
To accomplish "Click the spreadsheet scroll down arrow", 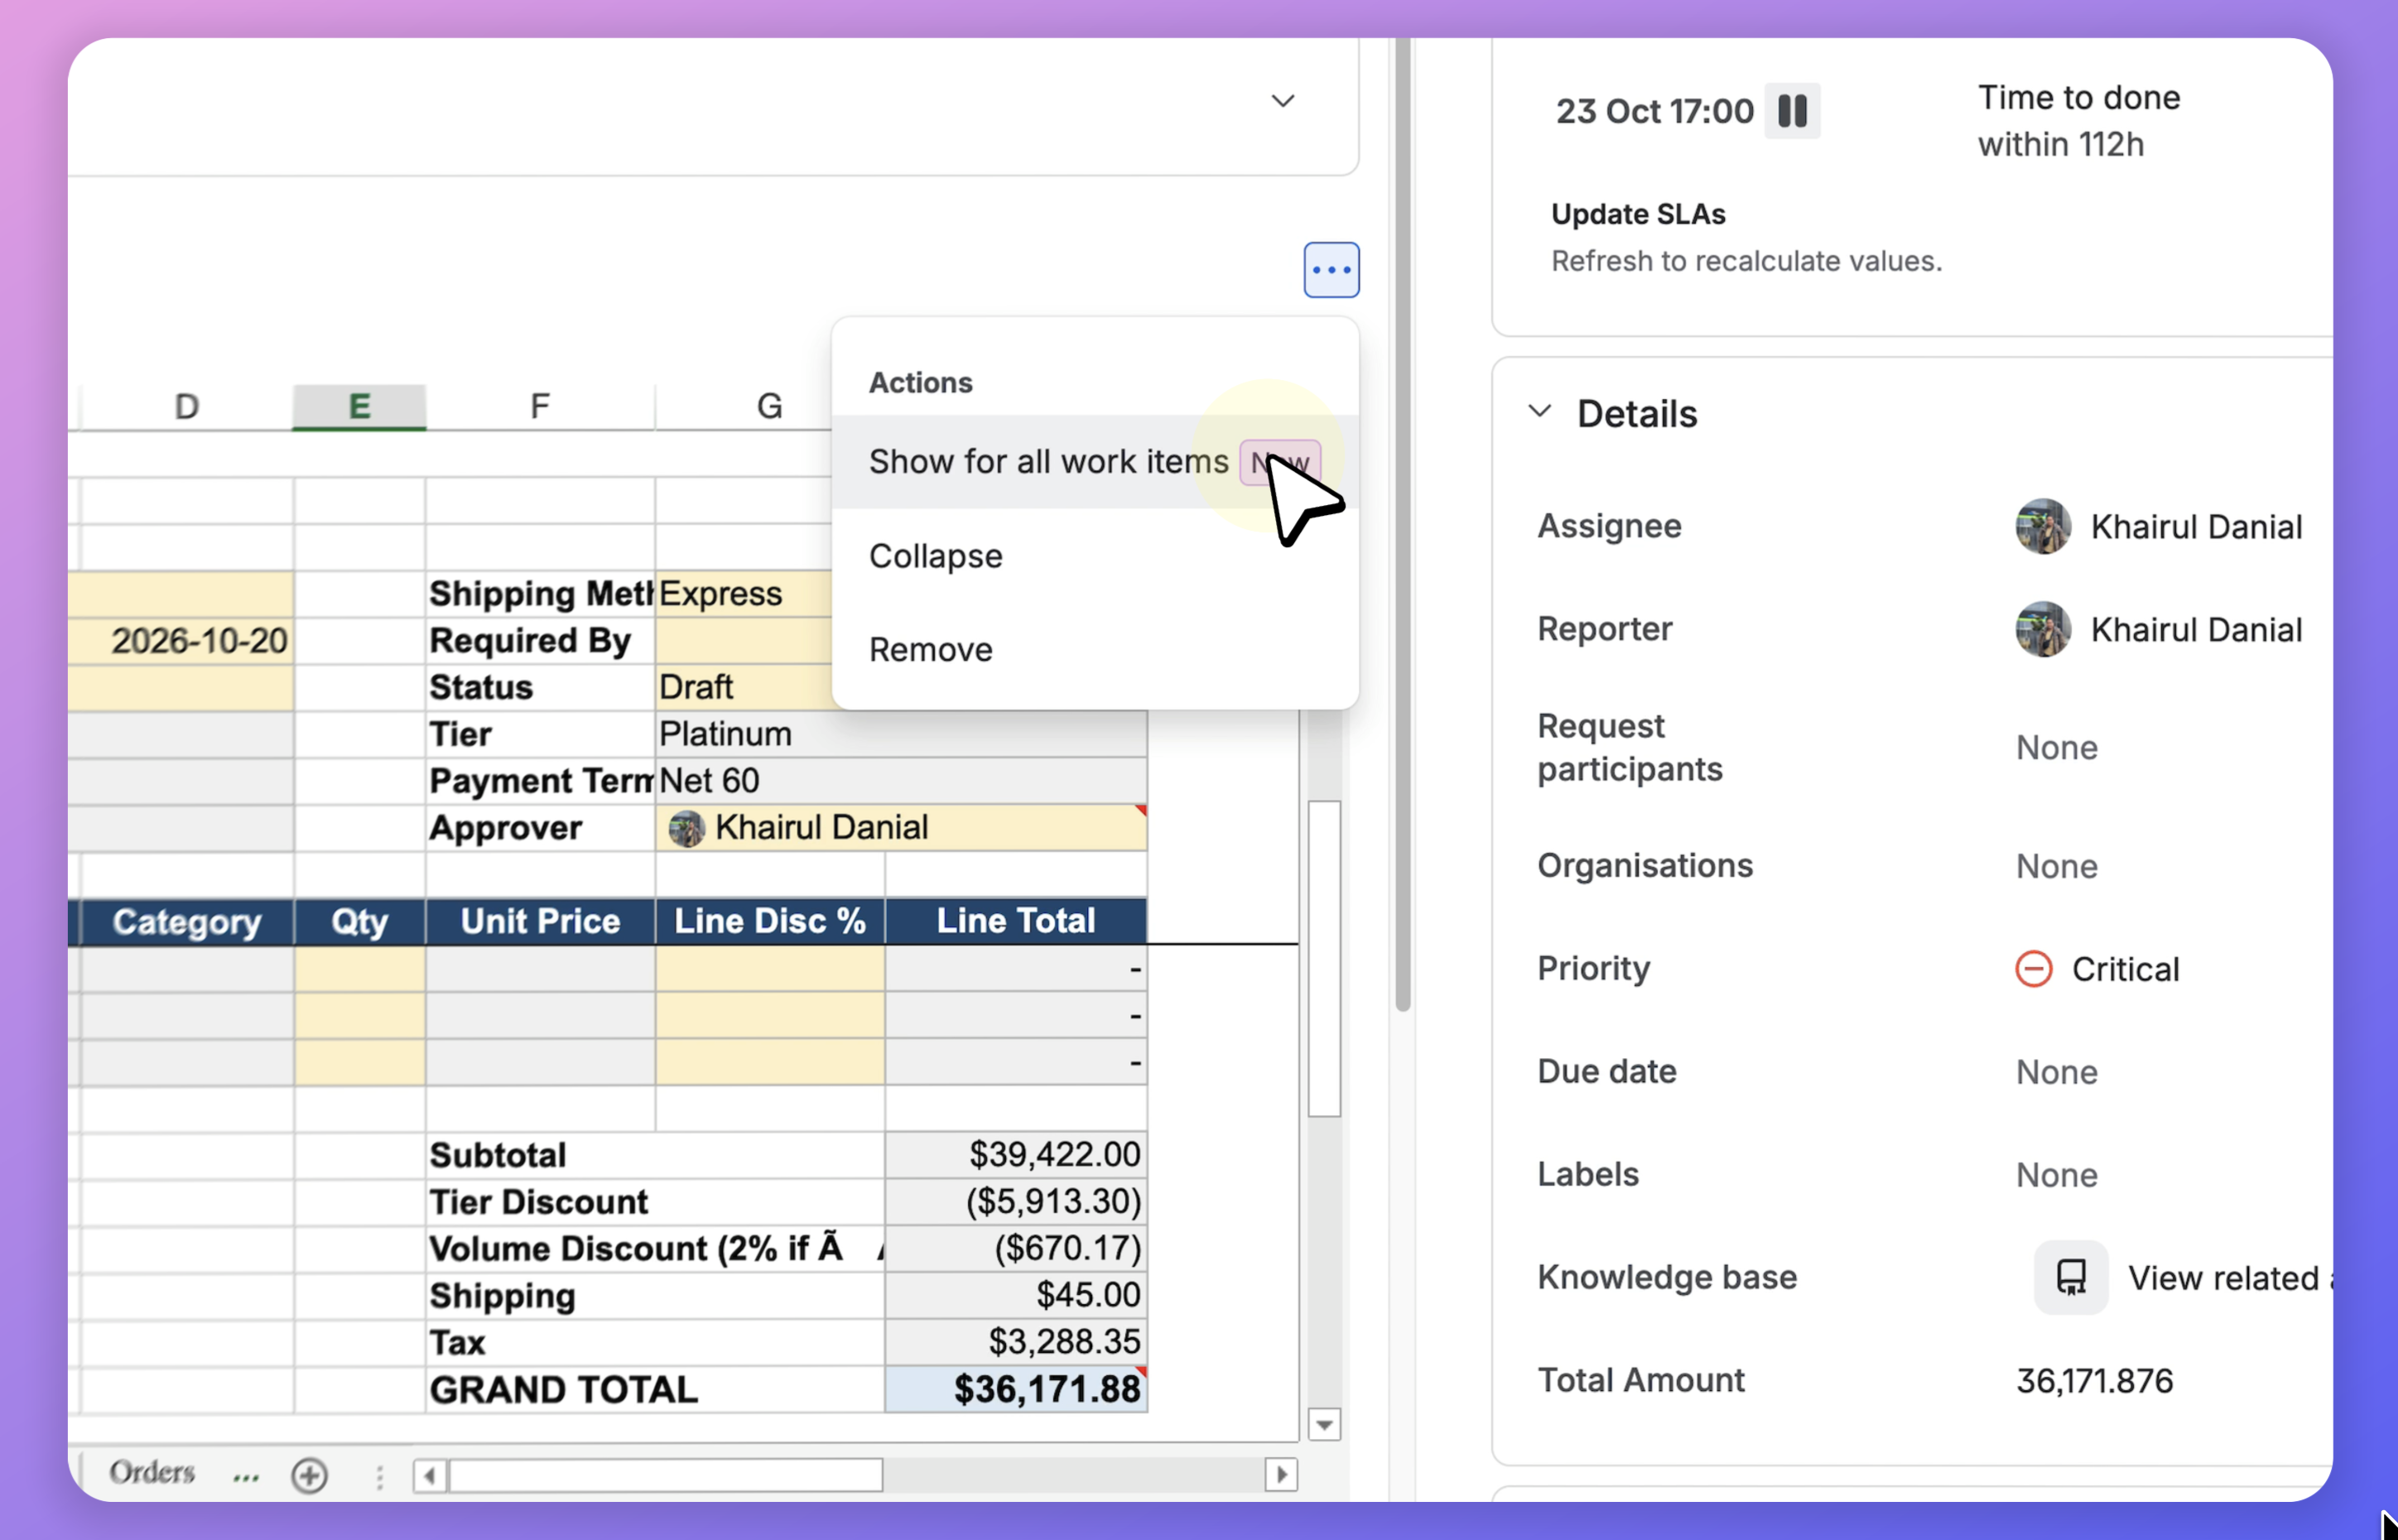I will [1325, 1425].
